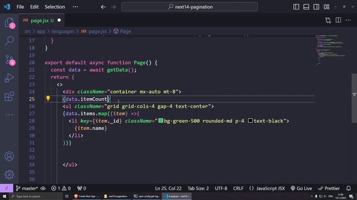Click line number 25 in the gutter

tap(32, 99)
